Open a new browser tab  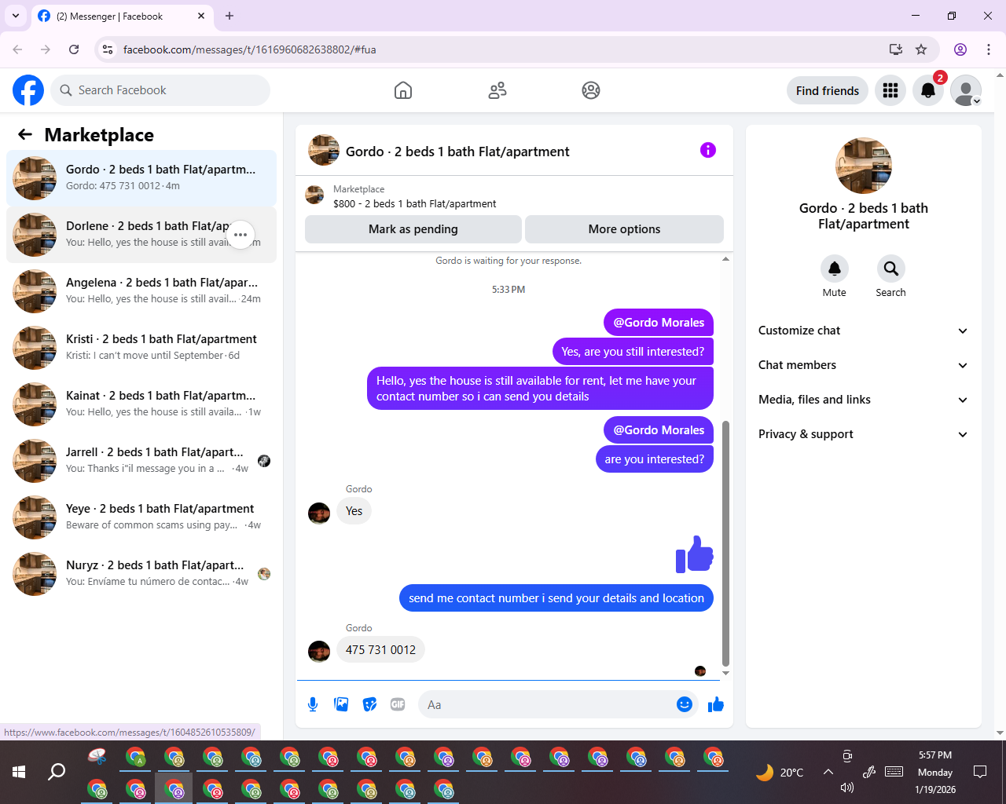click(229, 16)
